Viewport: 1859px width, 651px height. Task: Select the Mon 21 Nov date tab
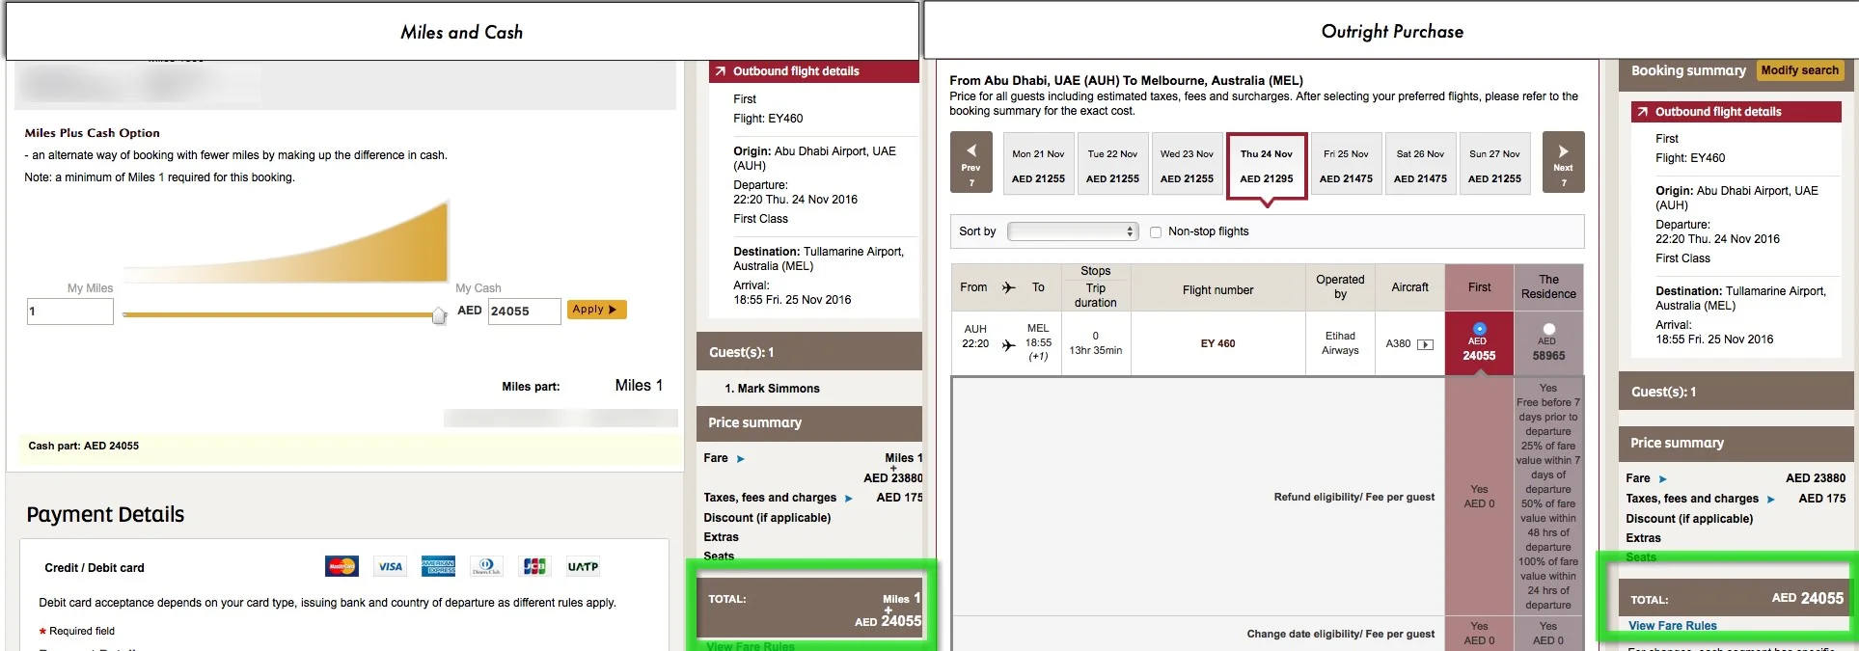tap(1038, 164)
